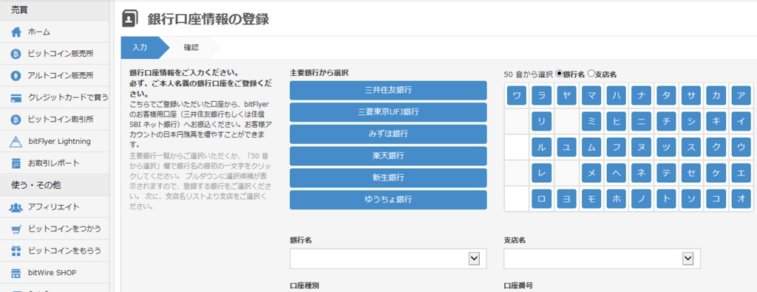Click the ヤ kana button
Viewport: 757px width, 292px height.
(567, 95)
